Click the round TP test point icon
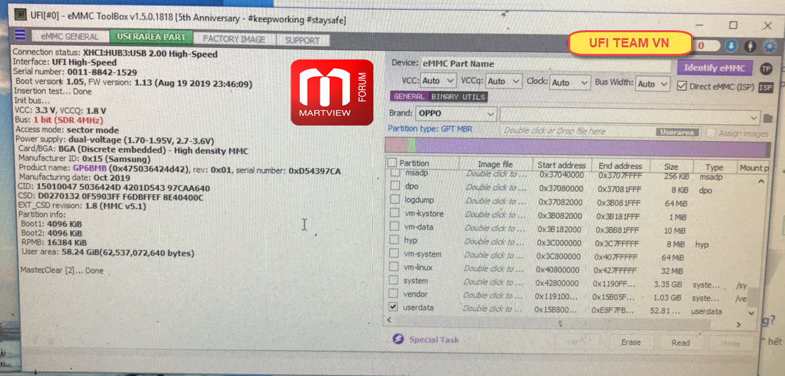785x376 pixels. click(766, 68)
